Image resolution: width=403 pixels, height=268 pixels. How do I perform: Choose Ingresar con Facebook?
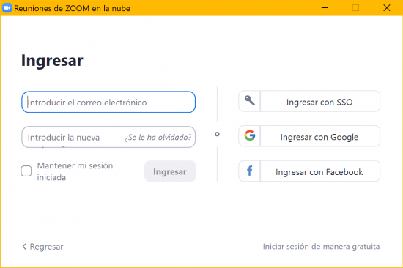tap(309, 171)
